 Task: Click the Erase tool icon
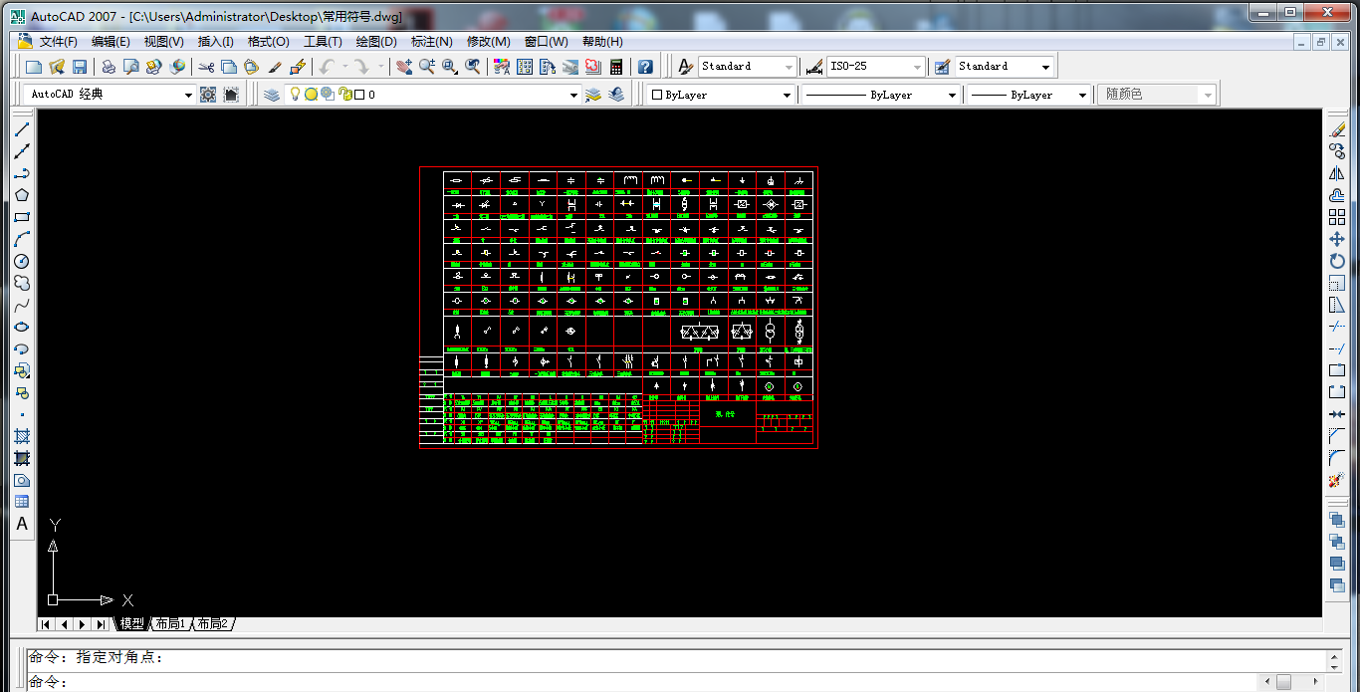coord(1337,129)
